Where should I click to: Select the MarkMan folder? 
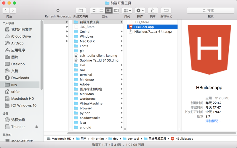(x=98, y=94)
